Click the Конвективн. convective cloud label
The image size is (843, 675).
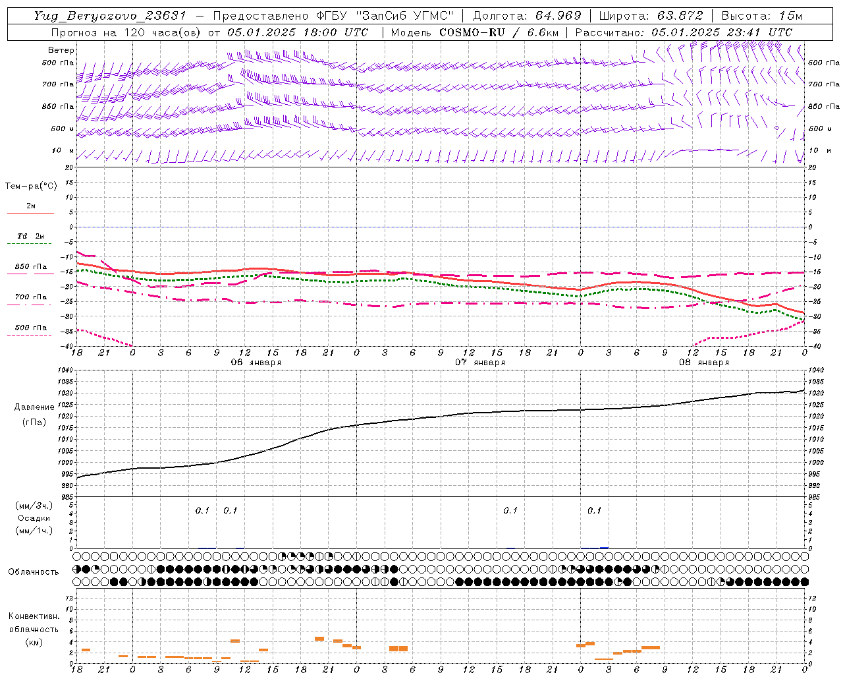click(x=34, y=616)
